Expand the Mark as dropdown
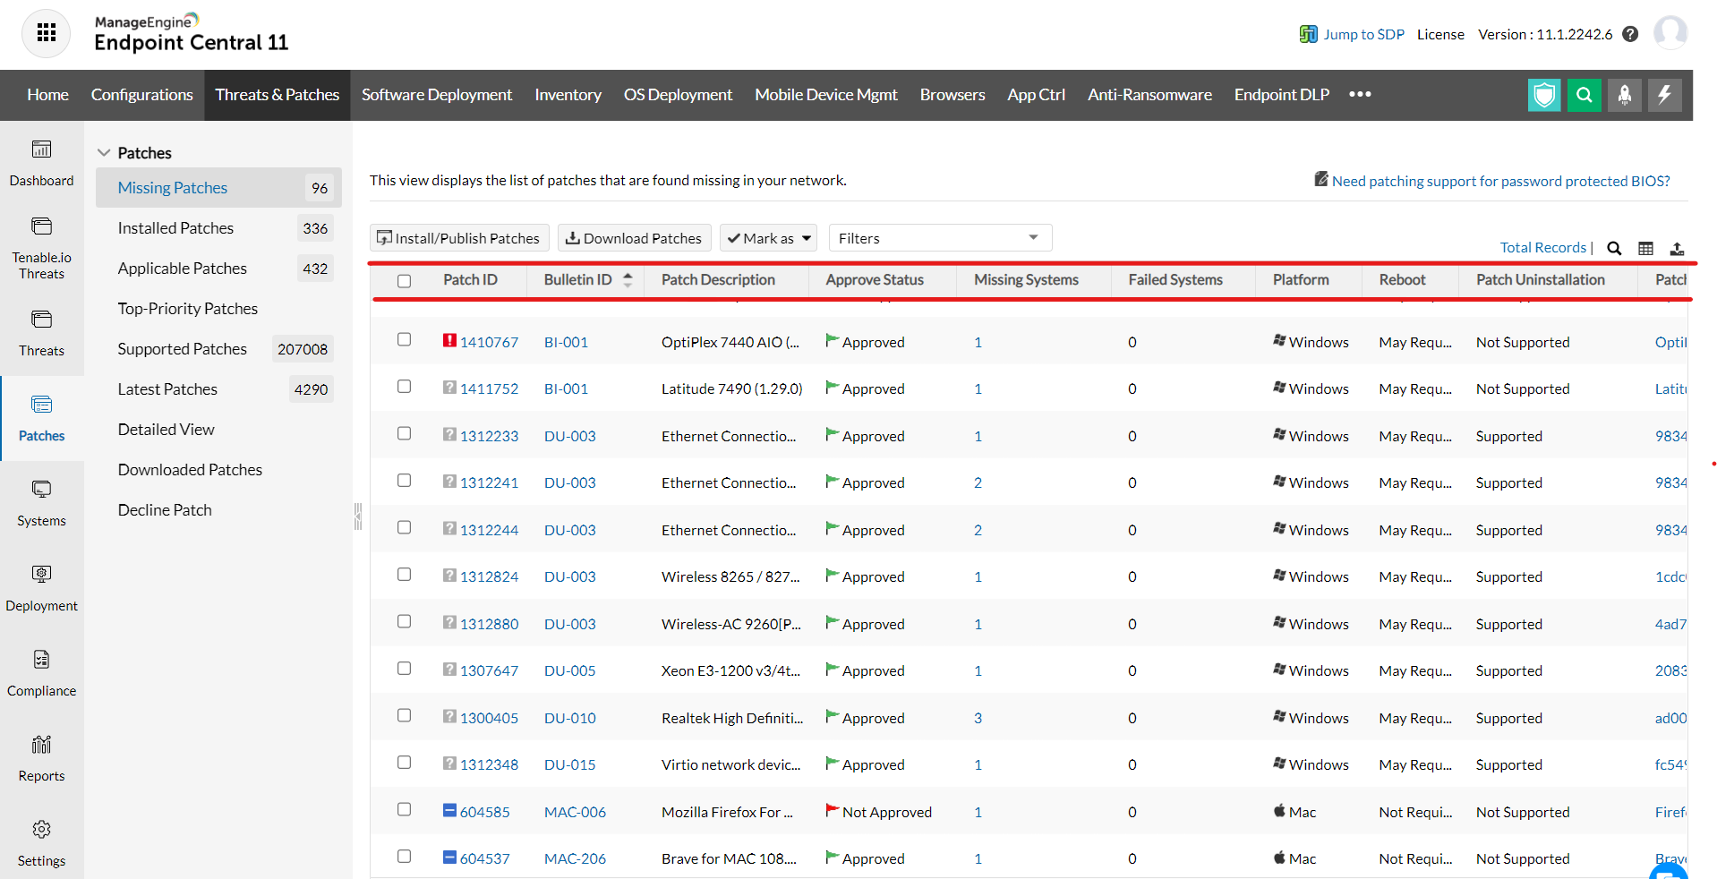Image resolution: width=1717 pixels, height=879 pixels. pos(768,238)
